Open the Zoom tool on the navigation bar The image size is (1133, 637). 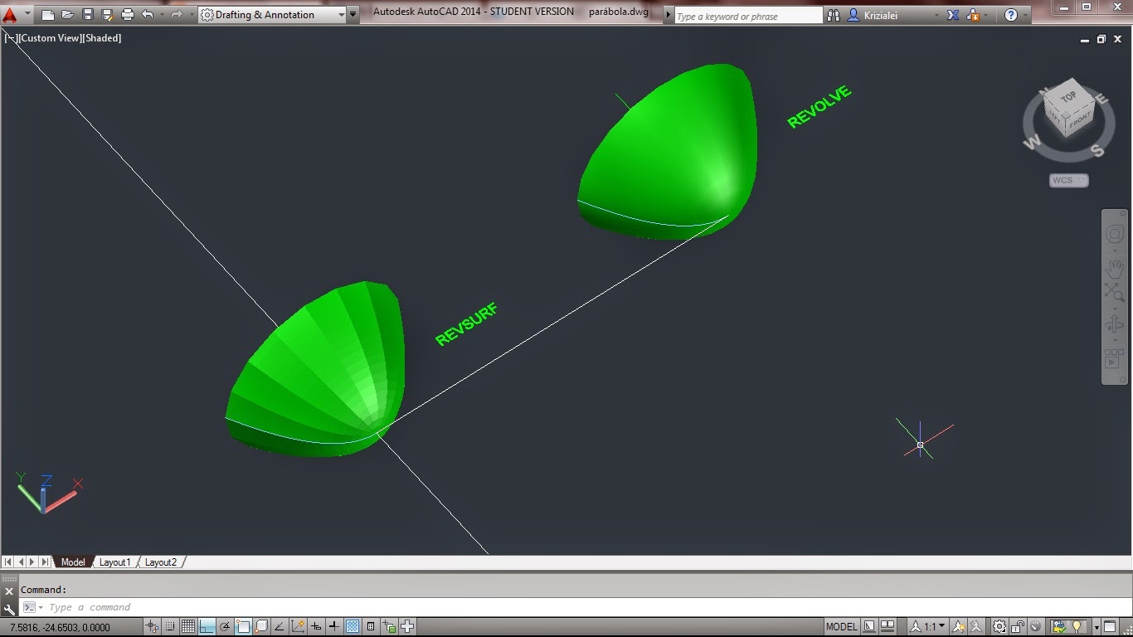[1116, 292]
